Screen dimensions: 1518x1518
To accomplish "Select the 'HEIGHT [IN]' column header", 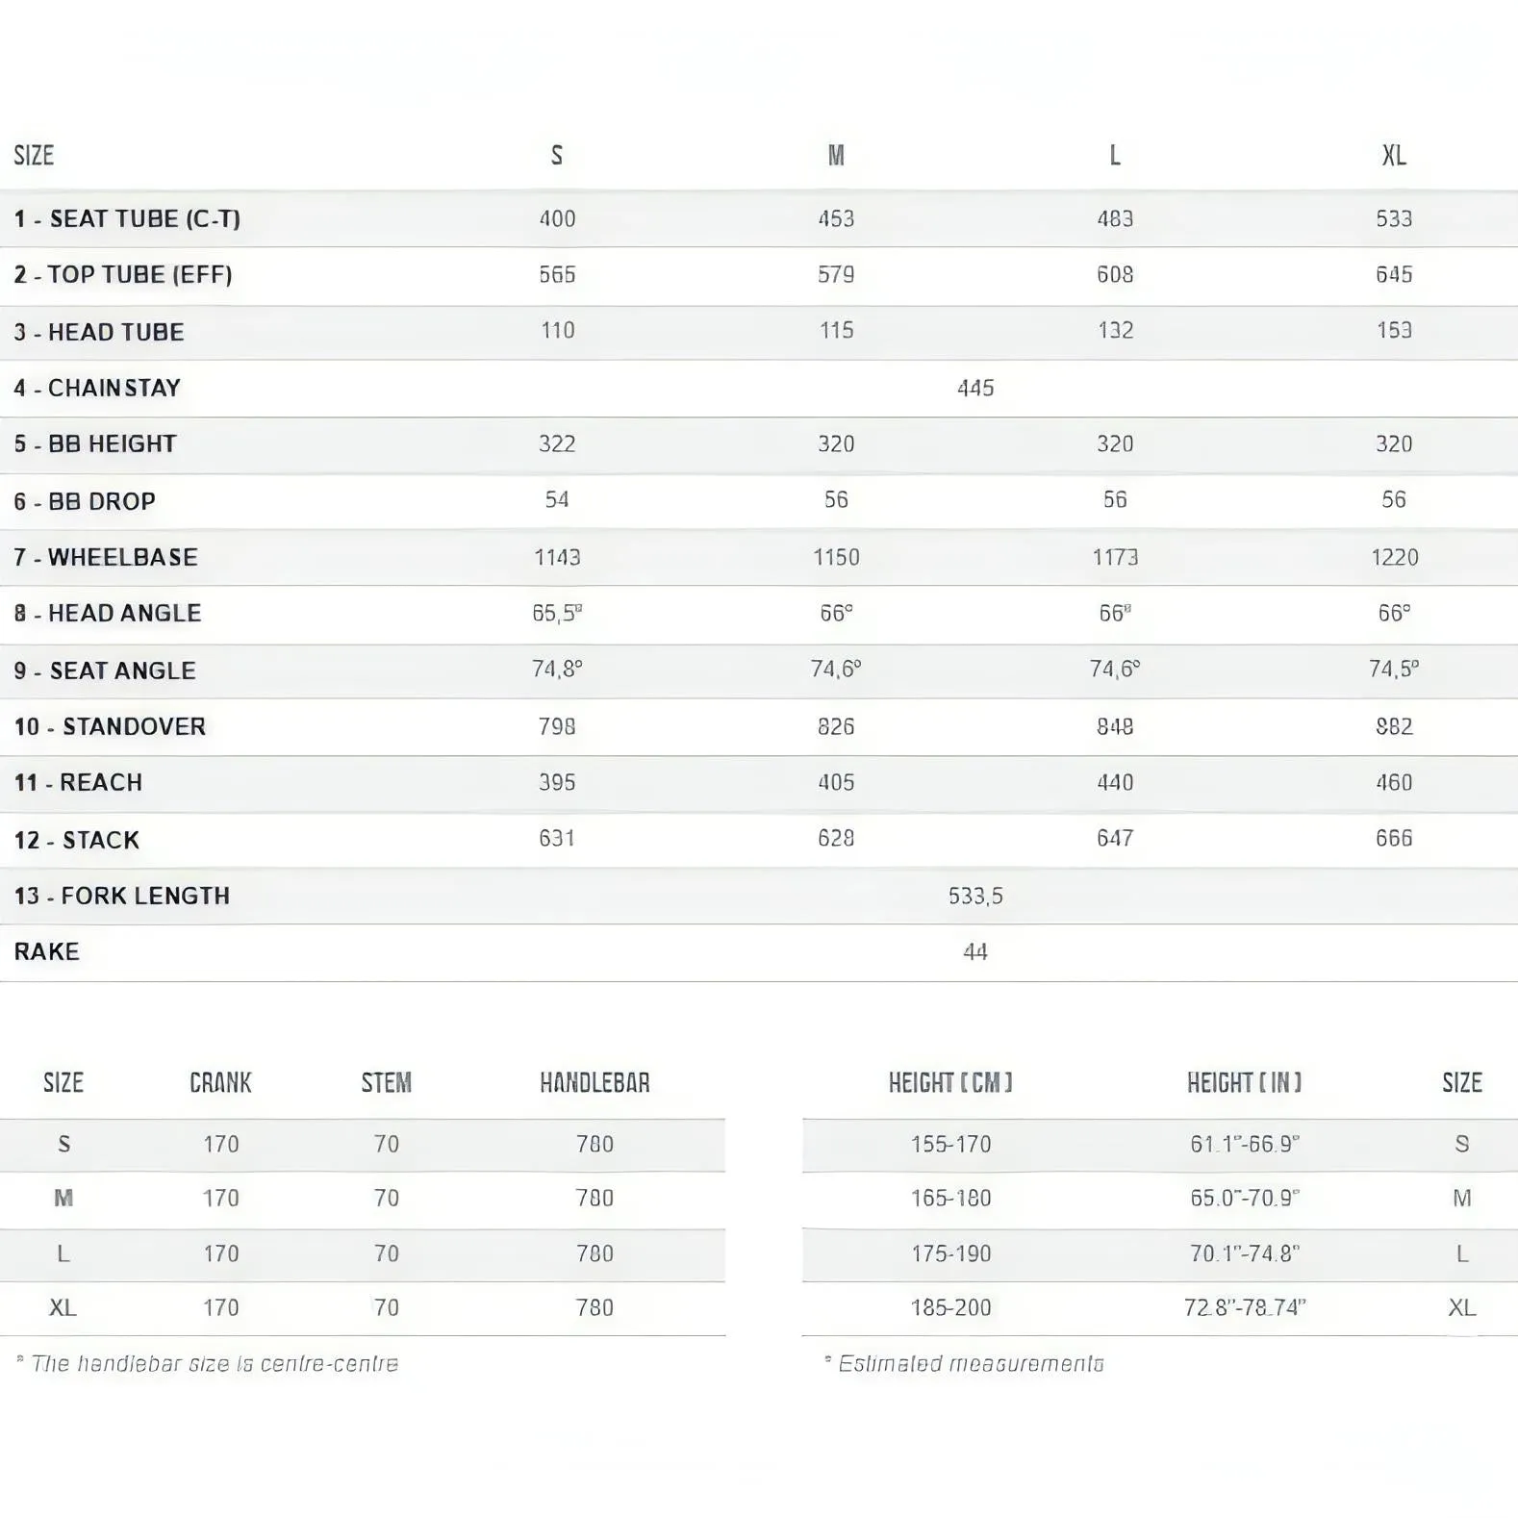I will pos(1244,1083).
